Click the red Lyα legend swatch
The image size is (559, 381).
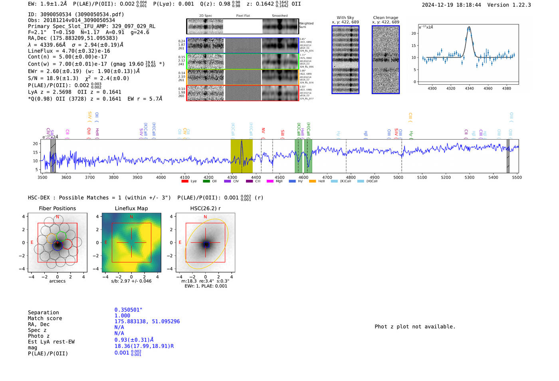[184, 181]
